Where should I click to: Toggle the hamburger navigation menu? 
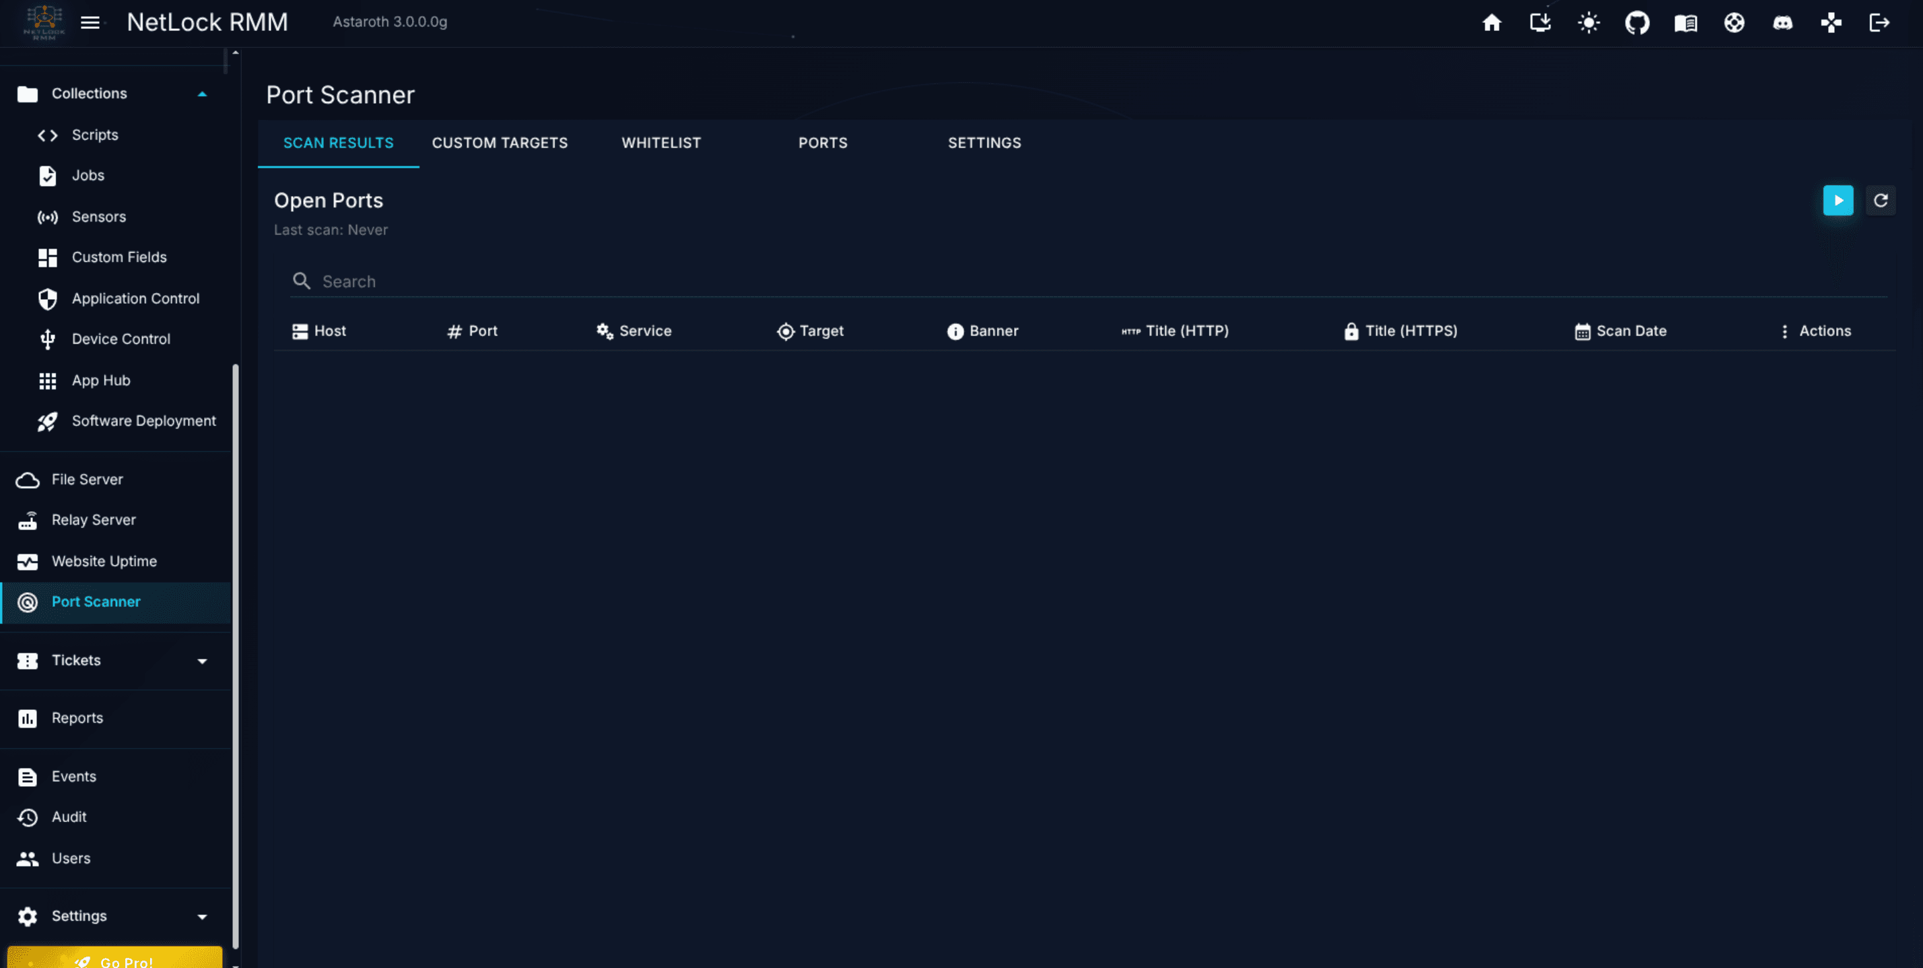90,22
